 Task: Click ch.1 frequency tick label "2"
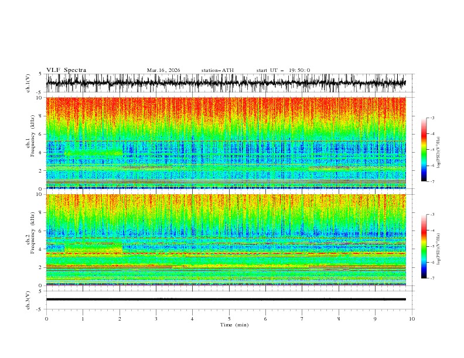41,170
